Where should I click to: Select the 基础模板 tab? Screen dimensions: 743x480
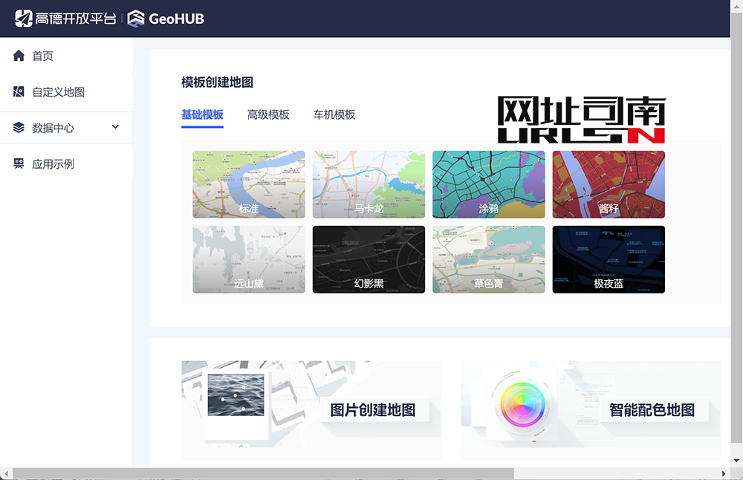click(202, 114)
